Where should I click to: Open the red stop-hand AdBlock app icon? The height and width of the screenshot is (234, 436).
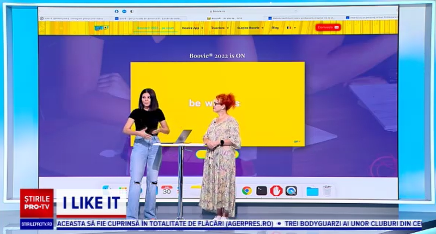276,191
